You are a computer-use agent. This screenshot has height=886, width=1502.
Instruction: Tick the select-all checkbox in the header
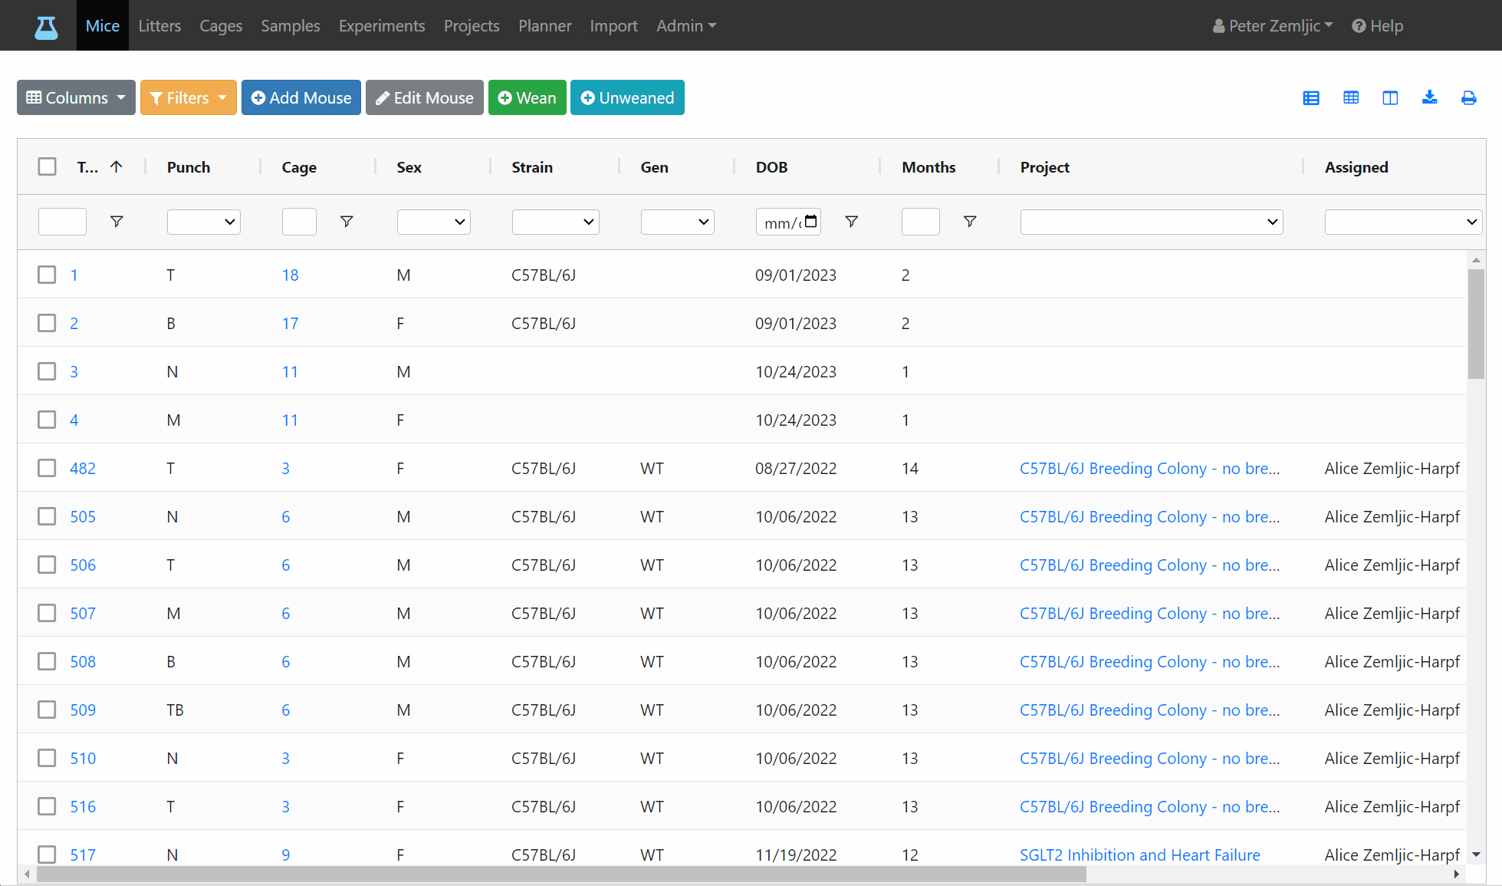(48, 166)
